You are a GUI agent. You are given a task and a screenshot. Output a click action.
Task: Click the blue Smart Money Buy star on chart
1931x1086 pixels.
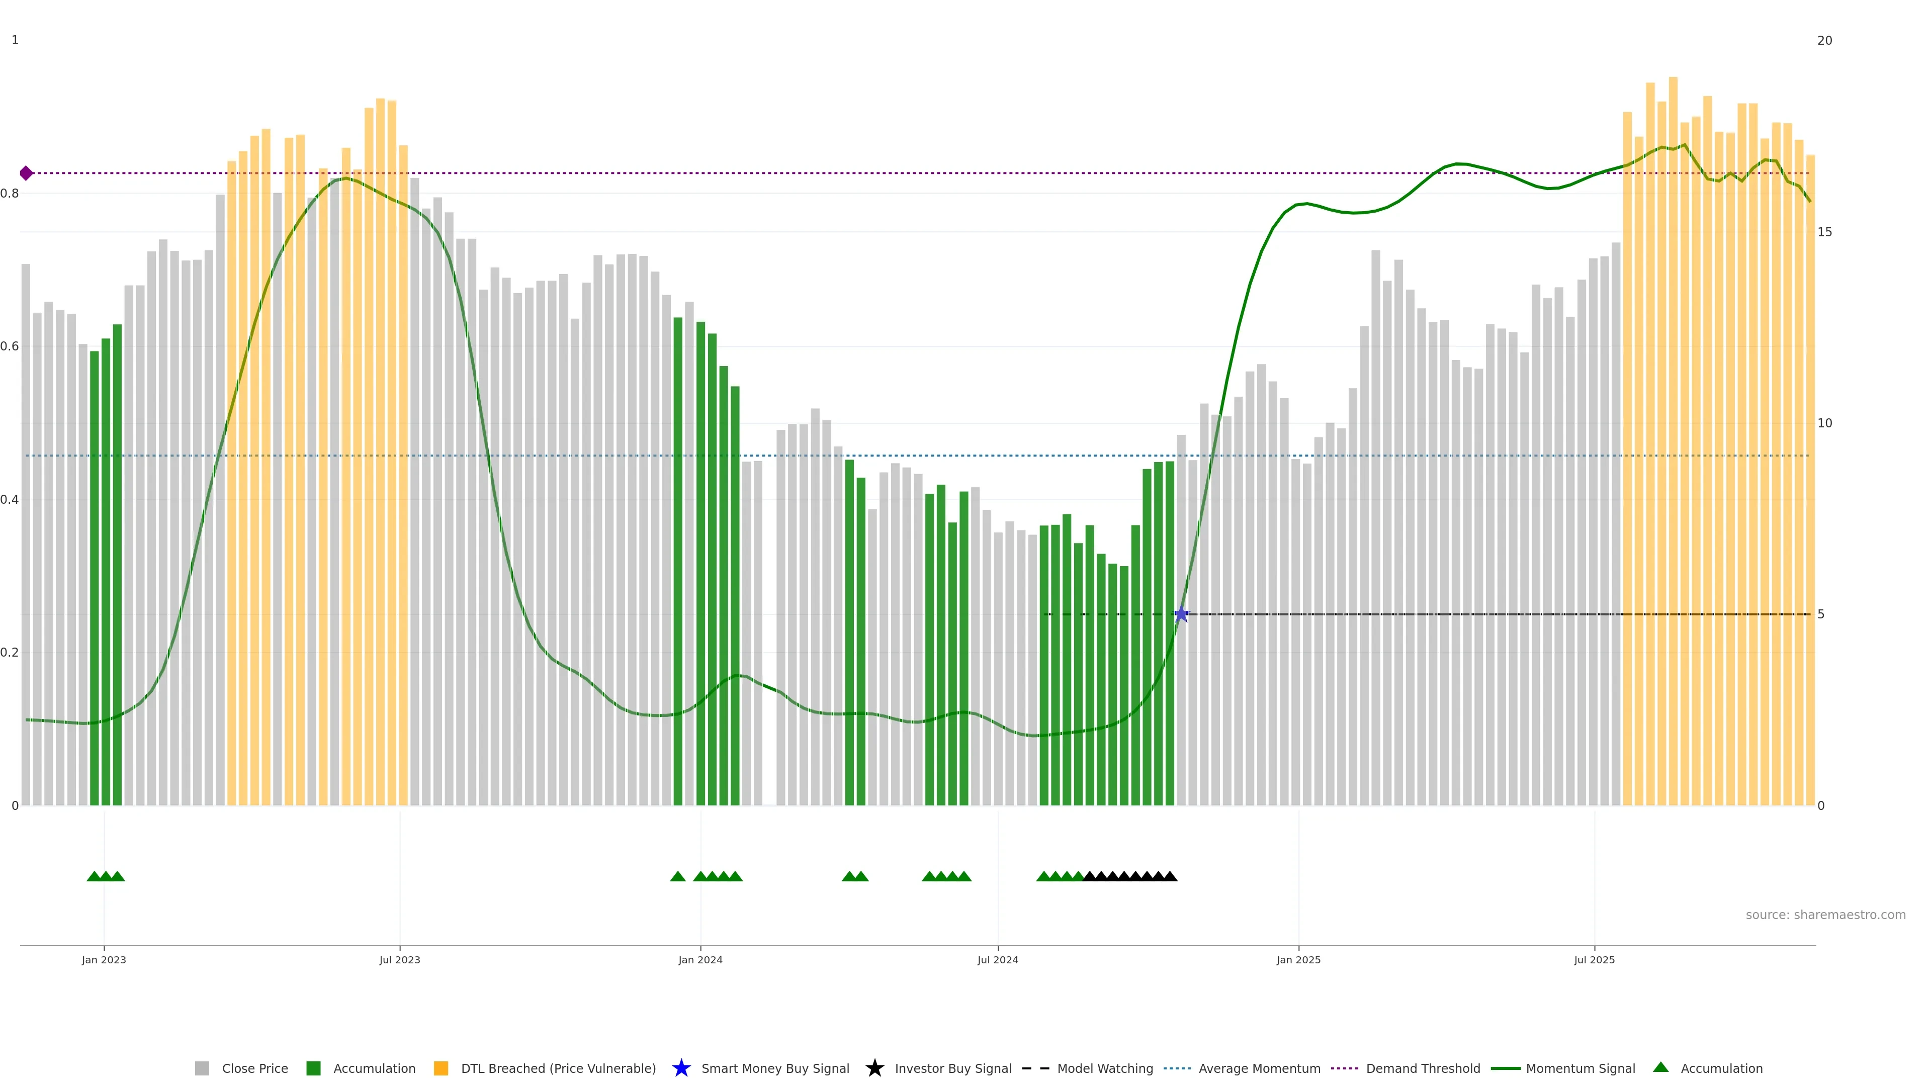(x=1181, y=614)
